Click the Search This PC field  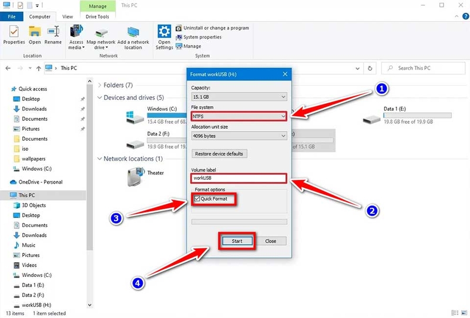click(x=423, y=68)
